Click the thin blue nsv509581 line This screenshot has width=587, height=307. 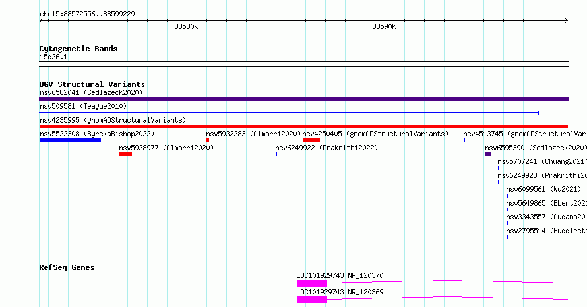coord(289,113)
